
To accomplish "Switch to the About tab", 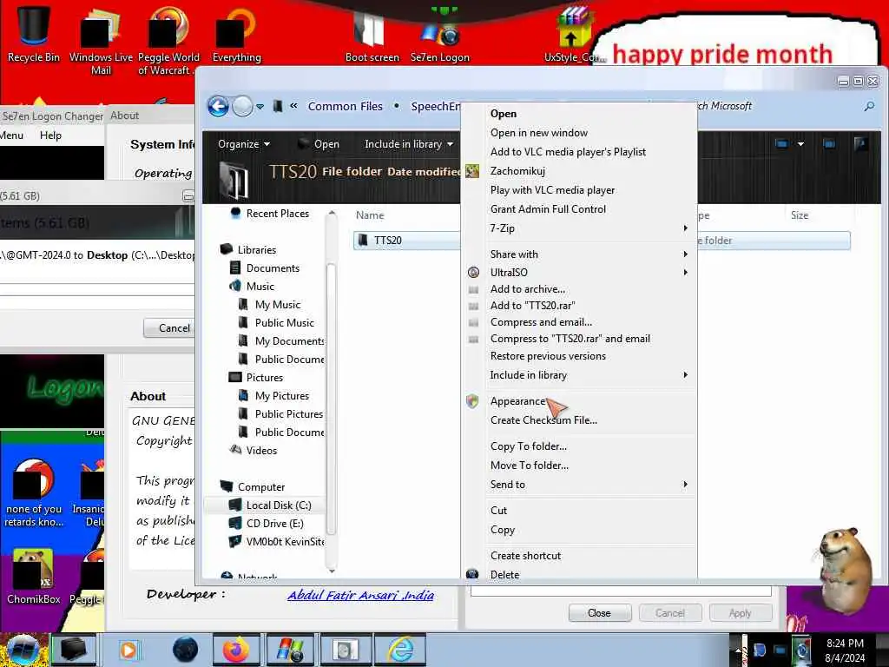I will tap(124, 116).
